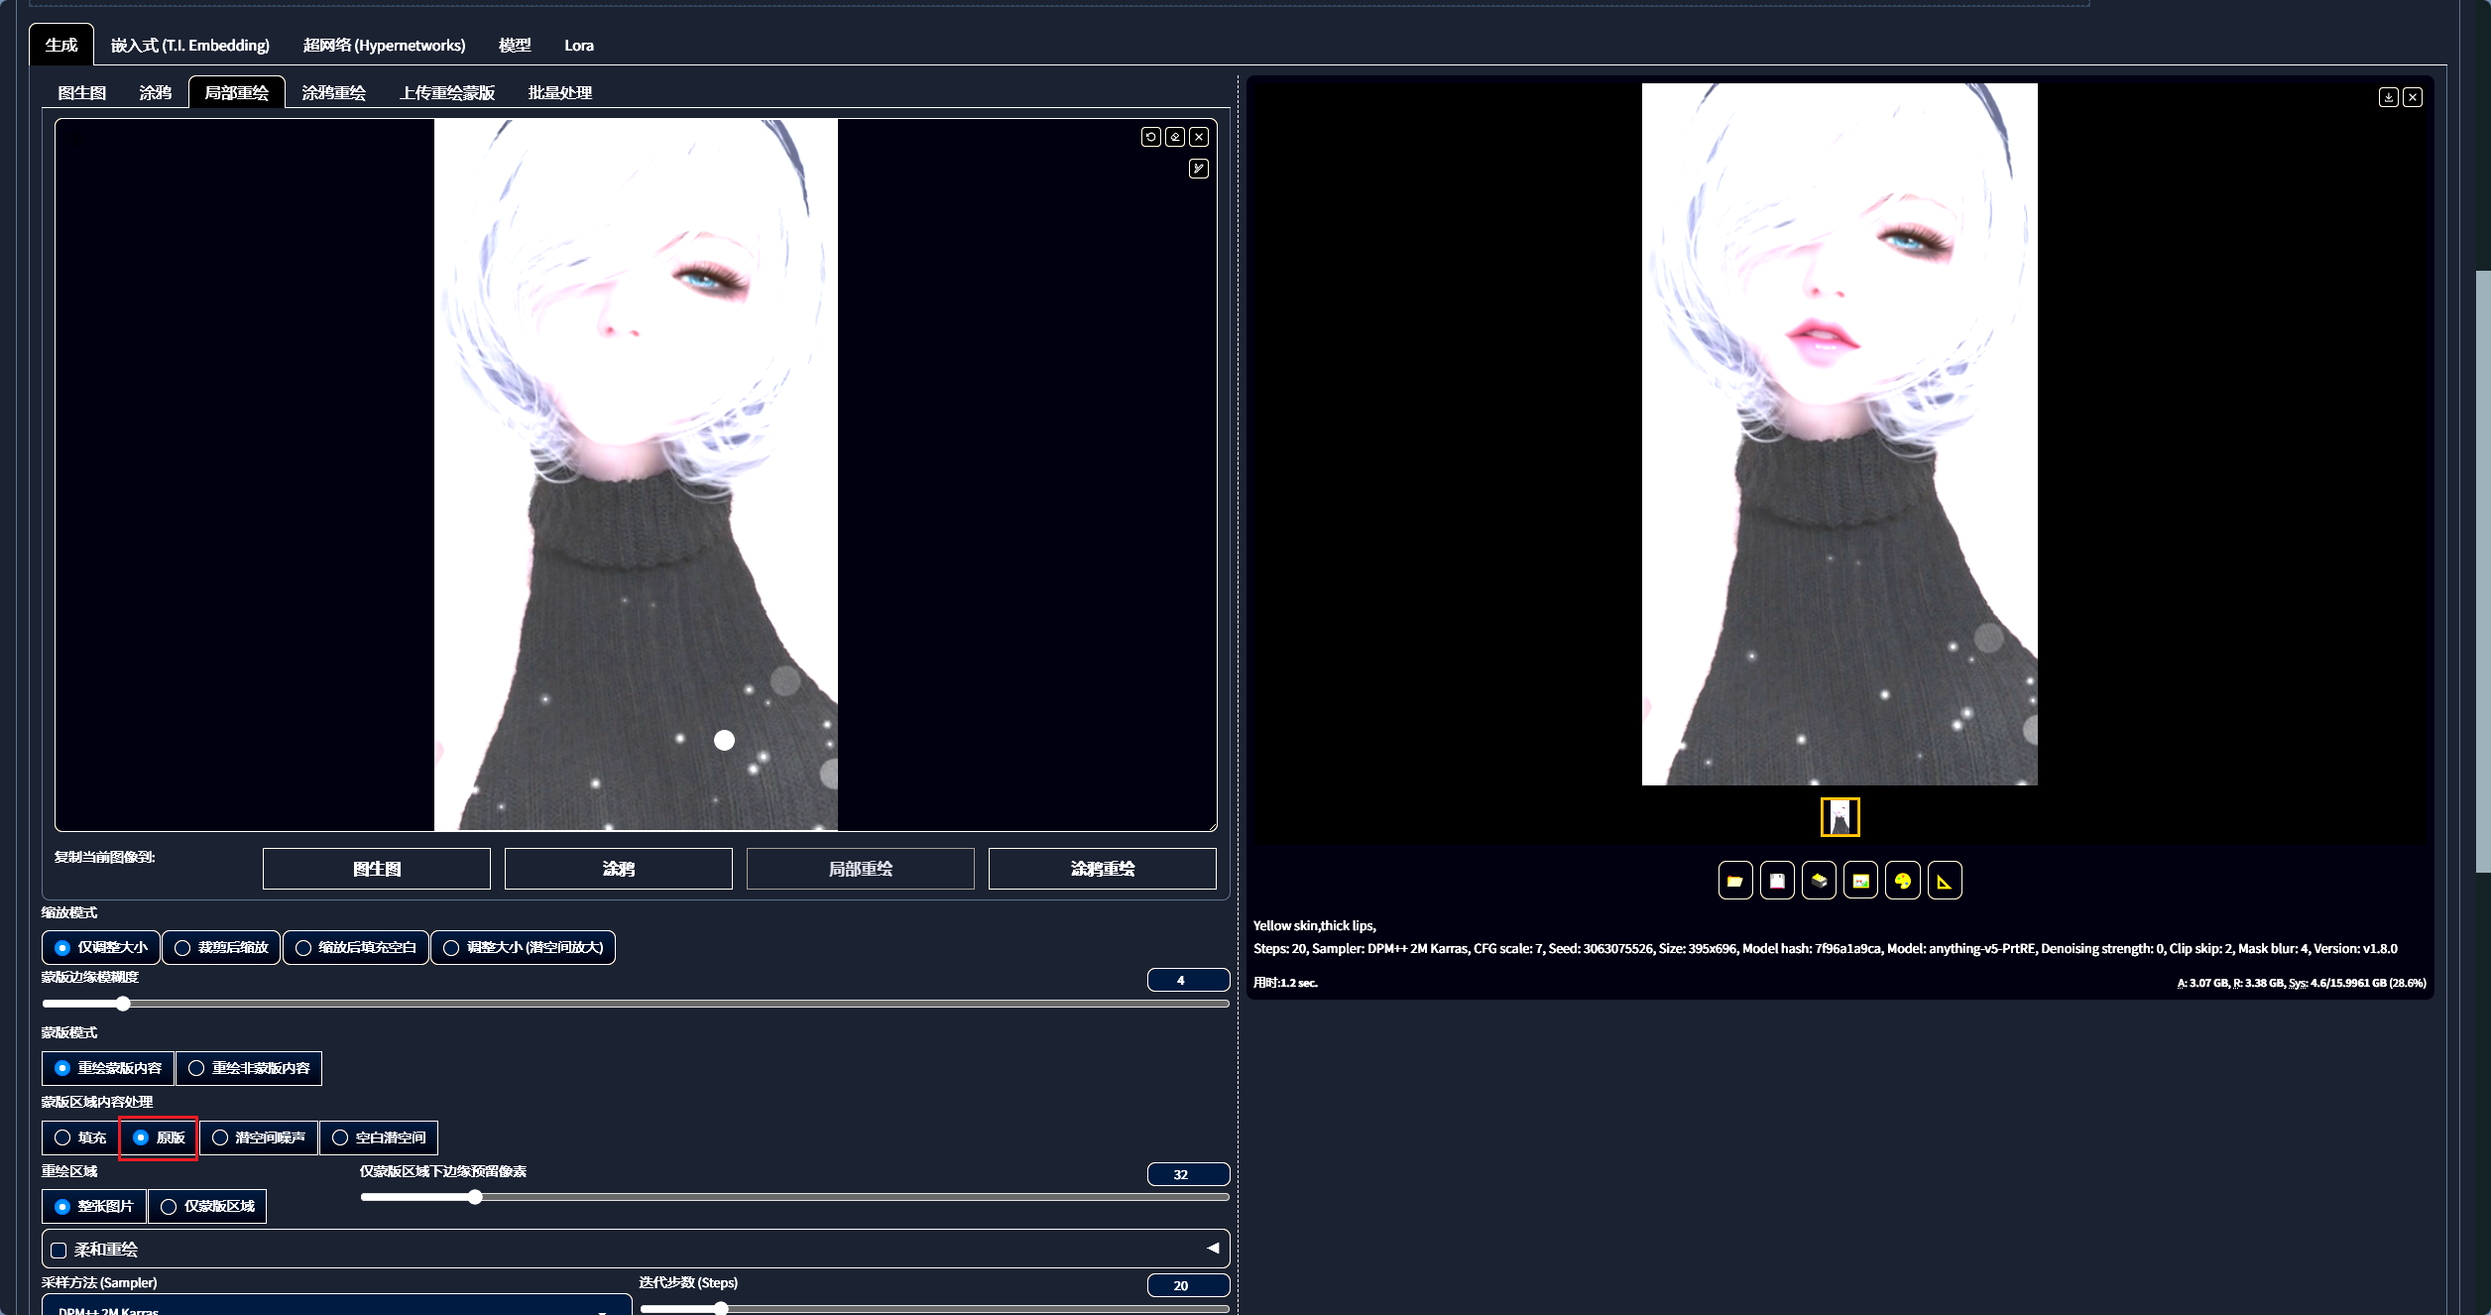Open the output folder icon

(x=1734, y=881)
